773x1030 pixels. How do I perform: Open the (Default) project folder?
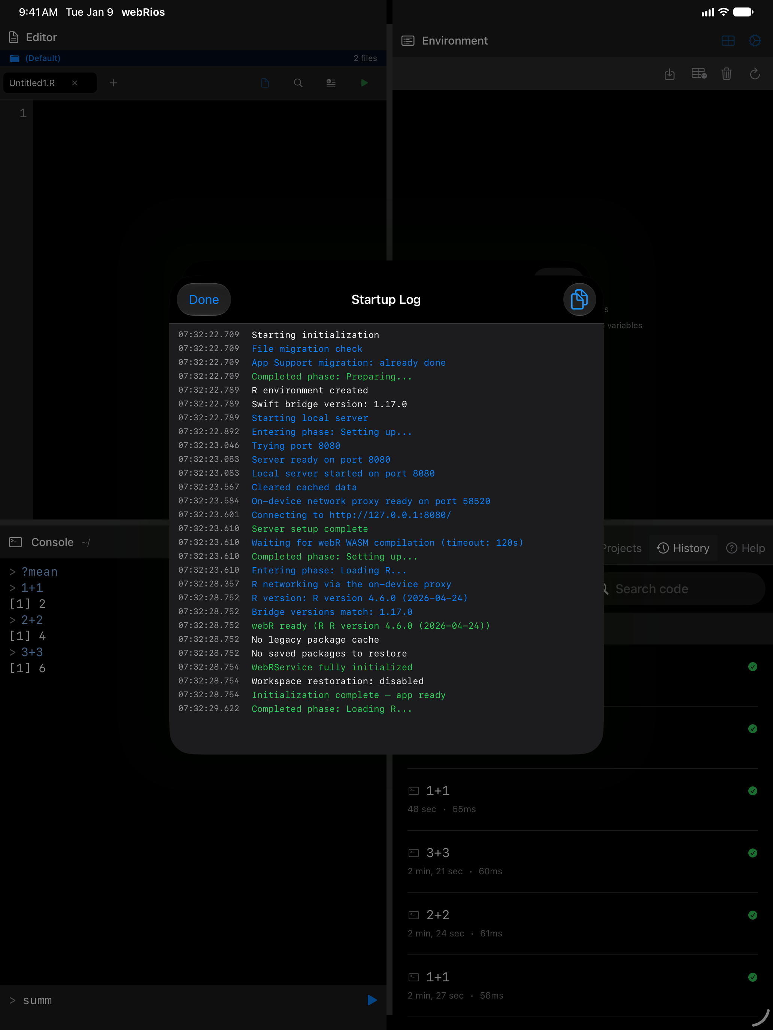tap(36, 58)
